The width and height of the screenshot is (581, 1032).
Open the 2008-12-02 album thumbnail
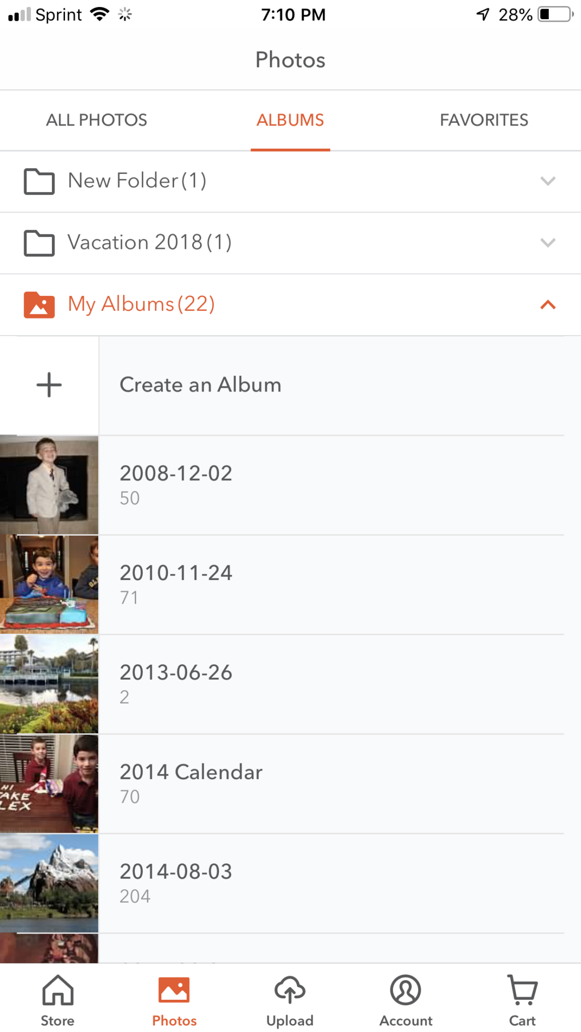click(49, 485)
